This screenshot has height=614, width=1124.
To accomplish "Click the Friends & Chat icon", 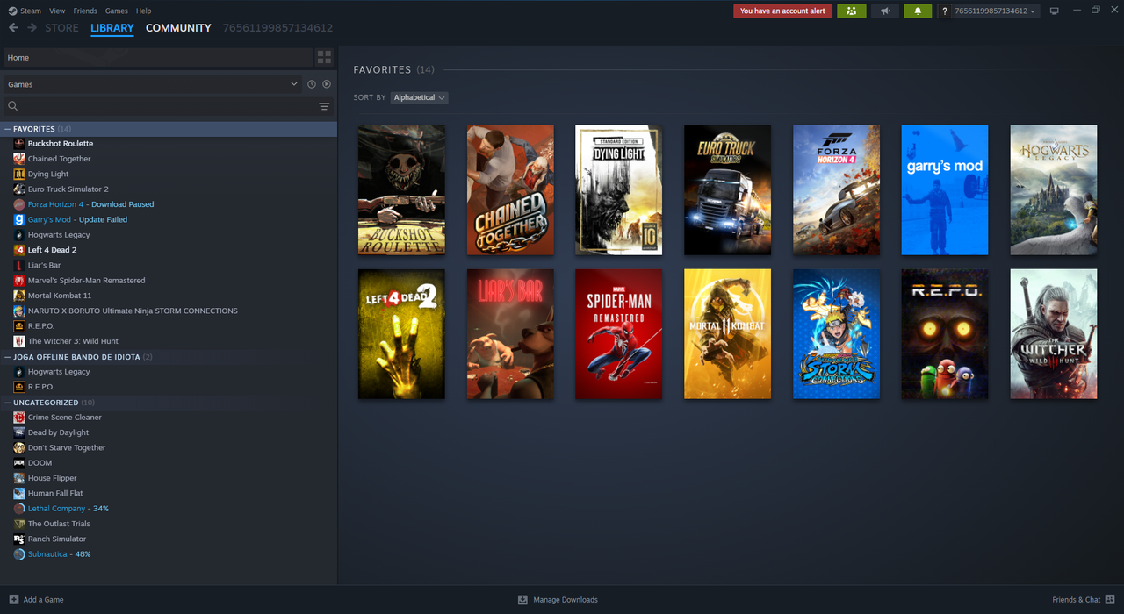I will 1110,600.
